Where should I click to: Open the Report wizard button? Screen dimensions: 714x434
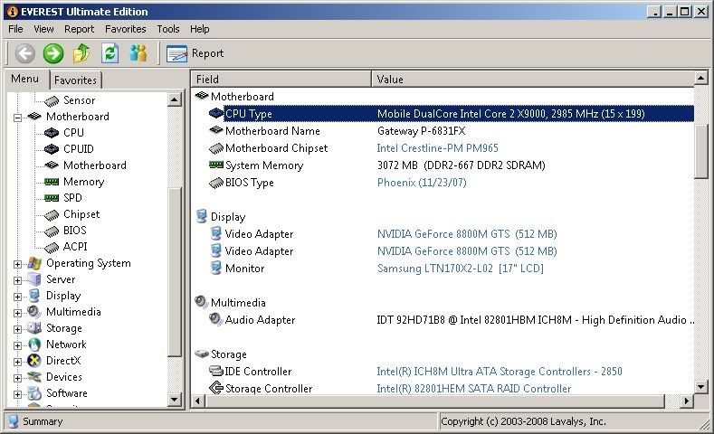pyautogui.click(x=195, y=53)
